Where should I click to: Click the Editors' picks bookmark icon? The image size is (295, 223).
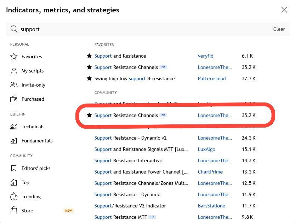[x=14, y=168]
